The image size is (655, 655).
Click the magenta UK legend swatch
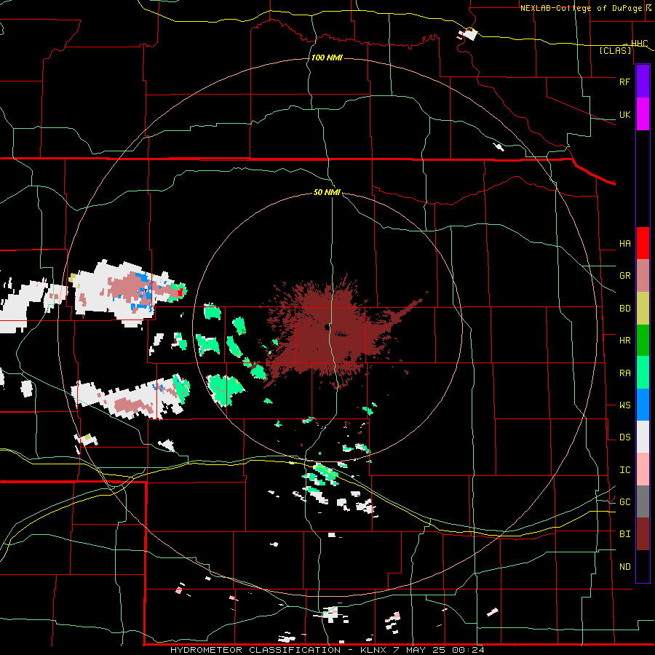tap(643, 114)
